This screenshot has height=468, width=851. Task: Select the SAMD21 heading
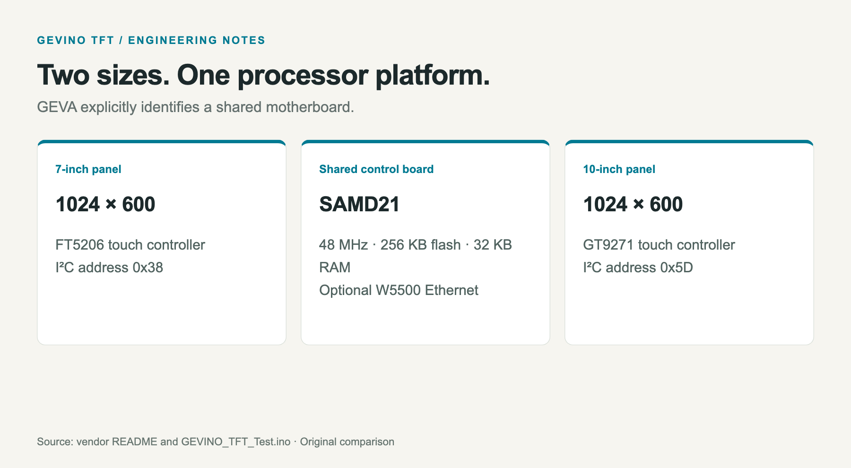(x=359, y=204)
